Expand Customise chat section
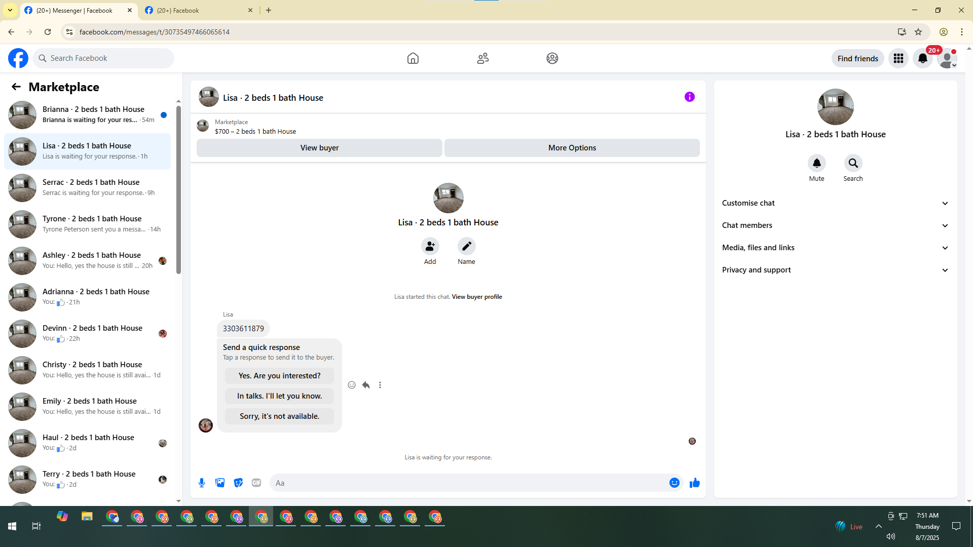973x547 pixels. pyautogui.click(x=835, y=203)
